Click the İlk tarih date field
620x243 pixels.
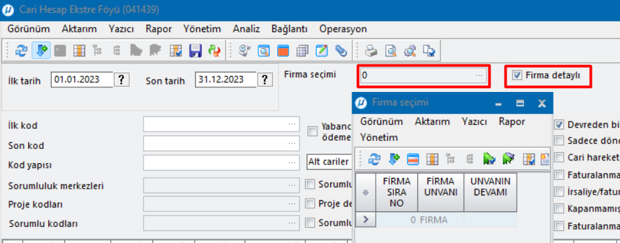click(x=83, y=80)
